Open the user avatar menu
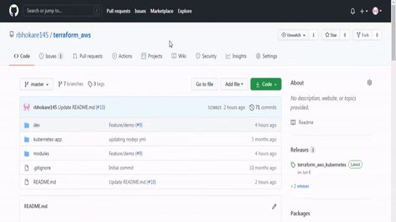 point(377,11)
